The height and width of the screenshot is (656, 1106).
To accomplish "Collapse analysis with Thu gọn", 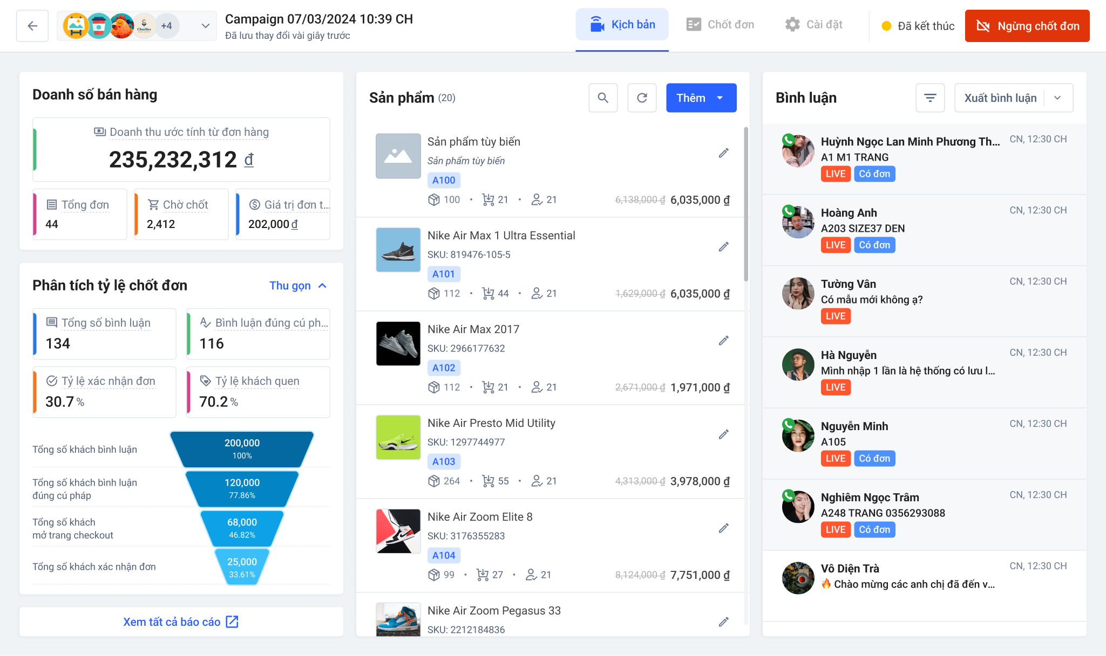I will 298,286.
